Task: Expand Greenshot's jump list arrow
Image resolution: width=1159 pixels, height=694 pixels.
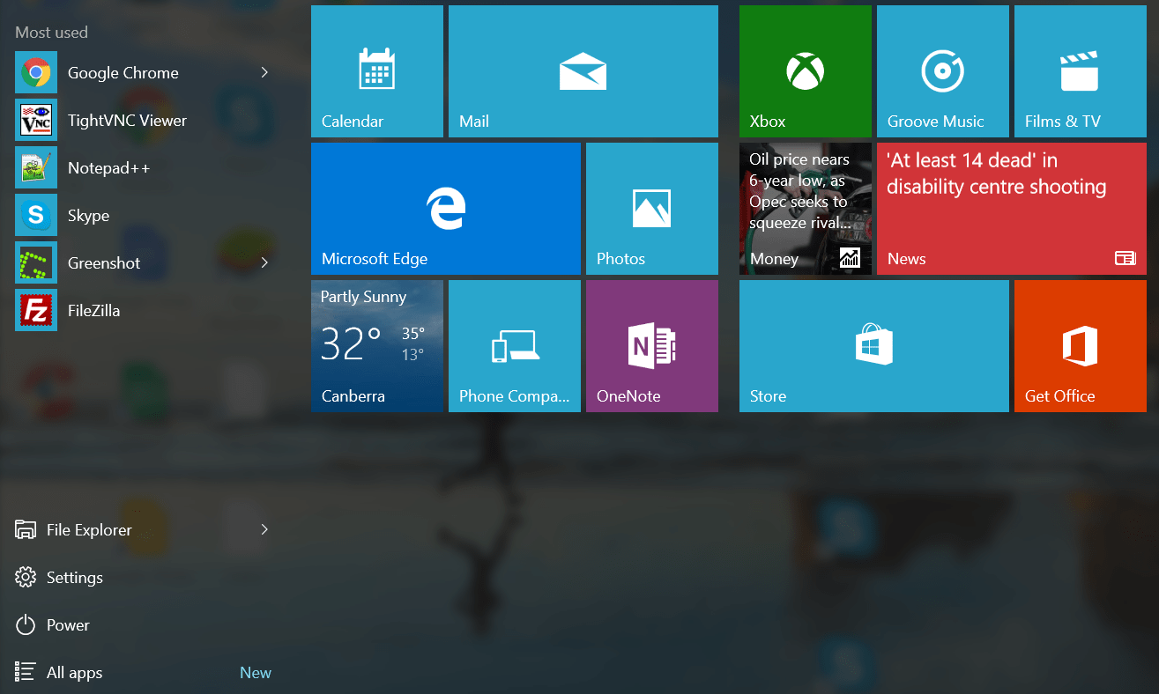Action: [x=264, y=262]
